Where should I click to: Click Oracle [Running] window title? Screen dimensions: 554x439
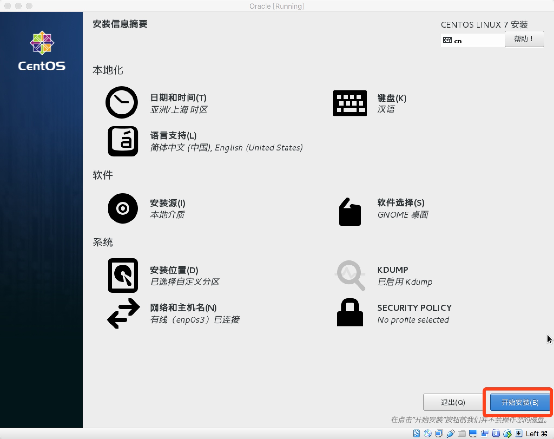point(277,6)
